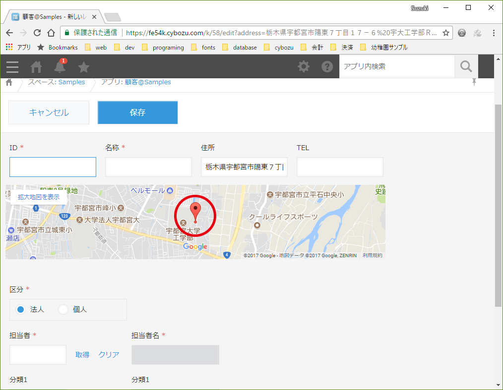Click browser forward arrow

tap(23, 33)
